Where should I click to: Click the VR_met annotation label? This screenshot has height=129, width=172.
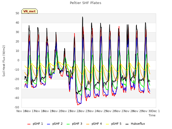click(30, 11)
